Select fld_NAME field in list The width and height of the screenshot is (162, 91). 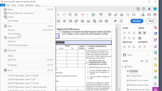pos(134,71)
